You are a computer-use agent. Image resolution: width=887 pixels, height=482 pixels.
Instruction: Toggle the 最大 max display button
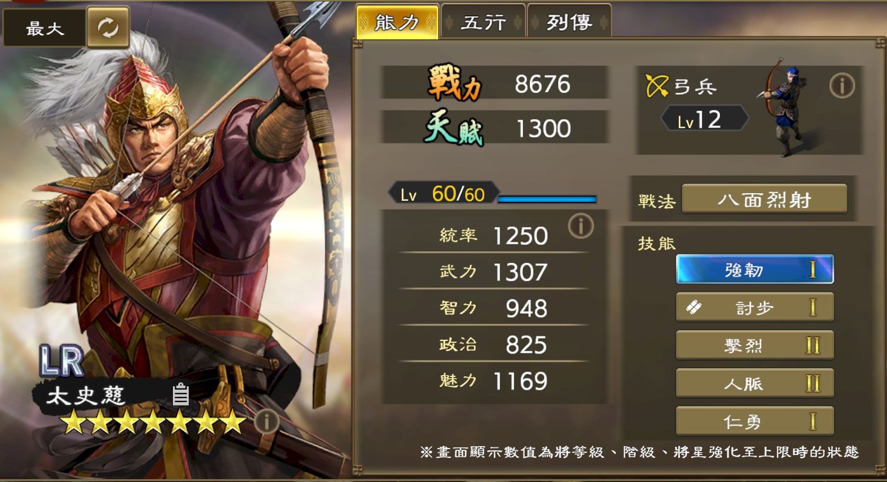[x=45, y=28]
